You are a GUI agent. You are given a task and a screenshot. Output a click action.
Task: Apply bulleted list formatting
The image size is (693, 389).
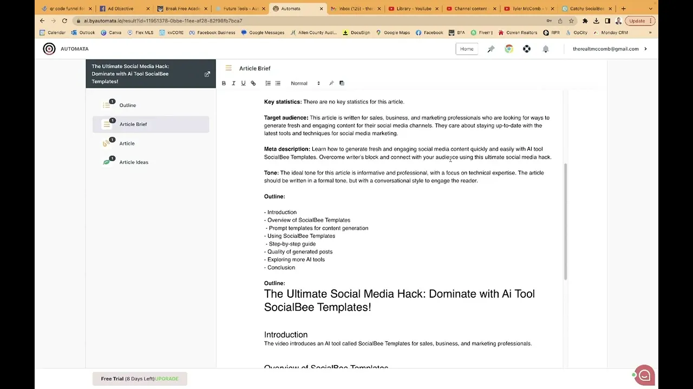(278, 83)
